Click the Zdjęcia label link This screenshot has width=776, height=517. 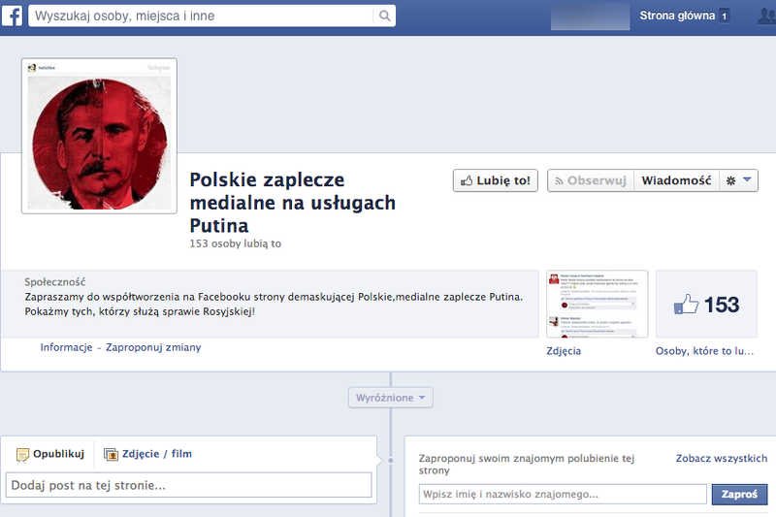pyautogui.click(x=564, y=351)
